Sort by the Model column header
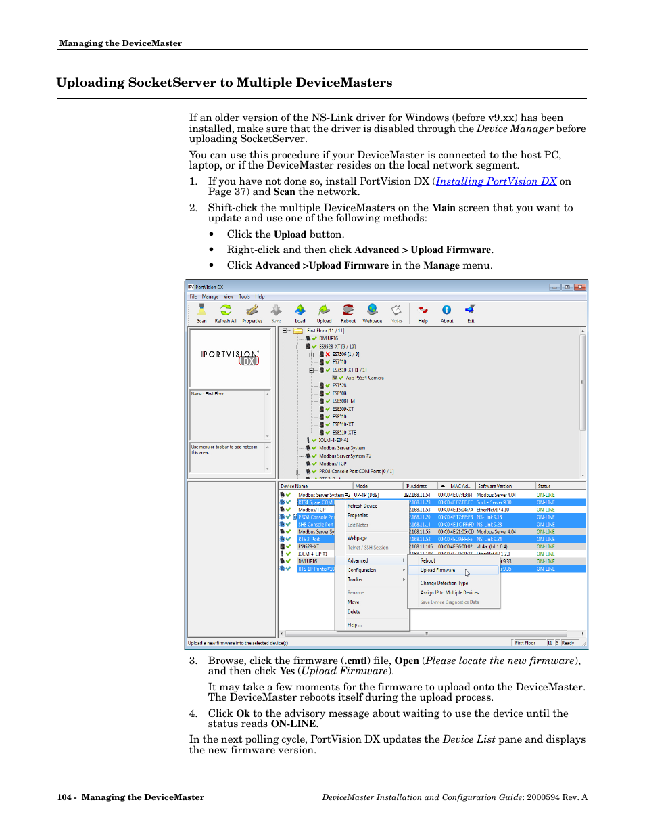The image size is (645, 836). [x=378, y=486]
